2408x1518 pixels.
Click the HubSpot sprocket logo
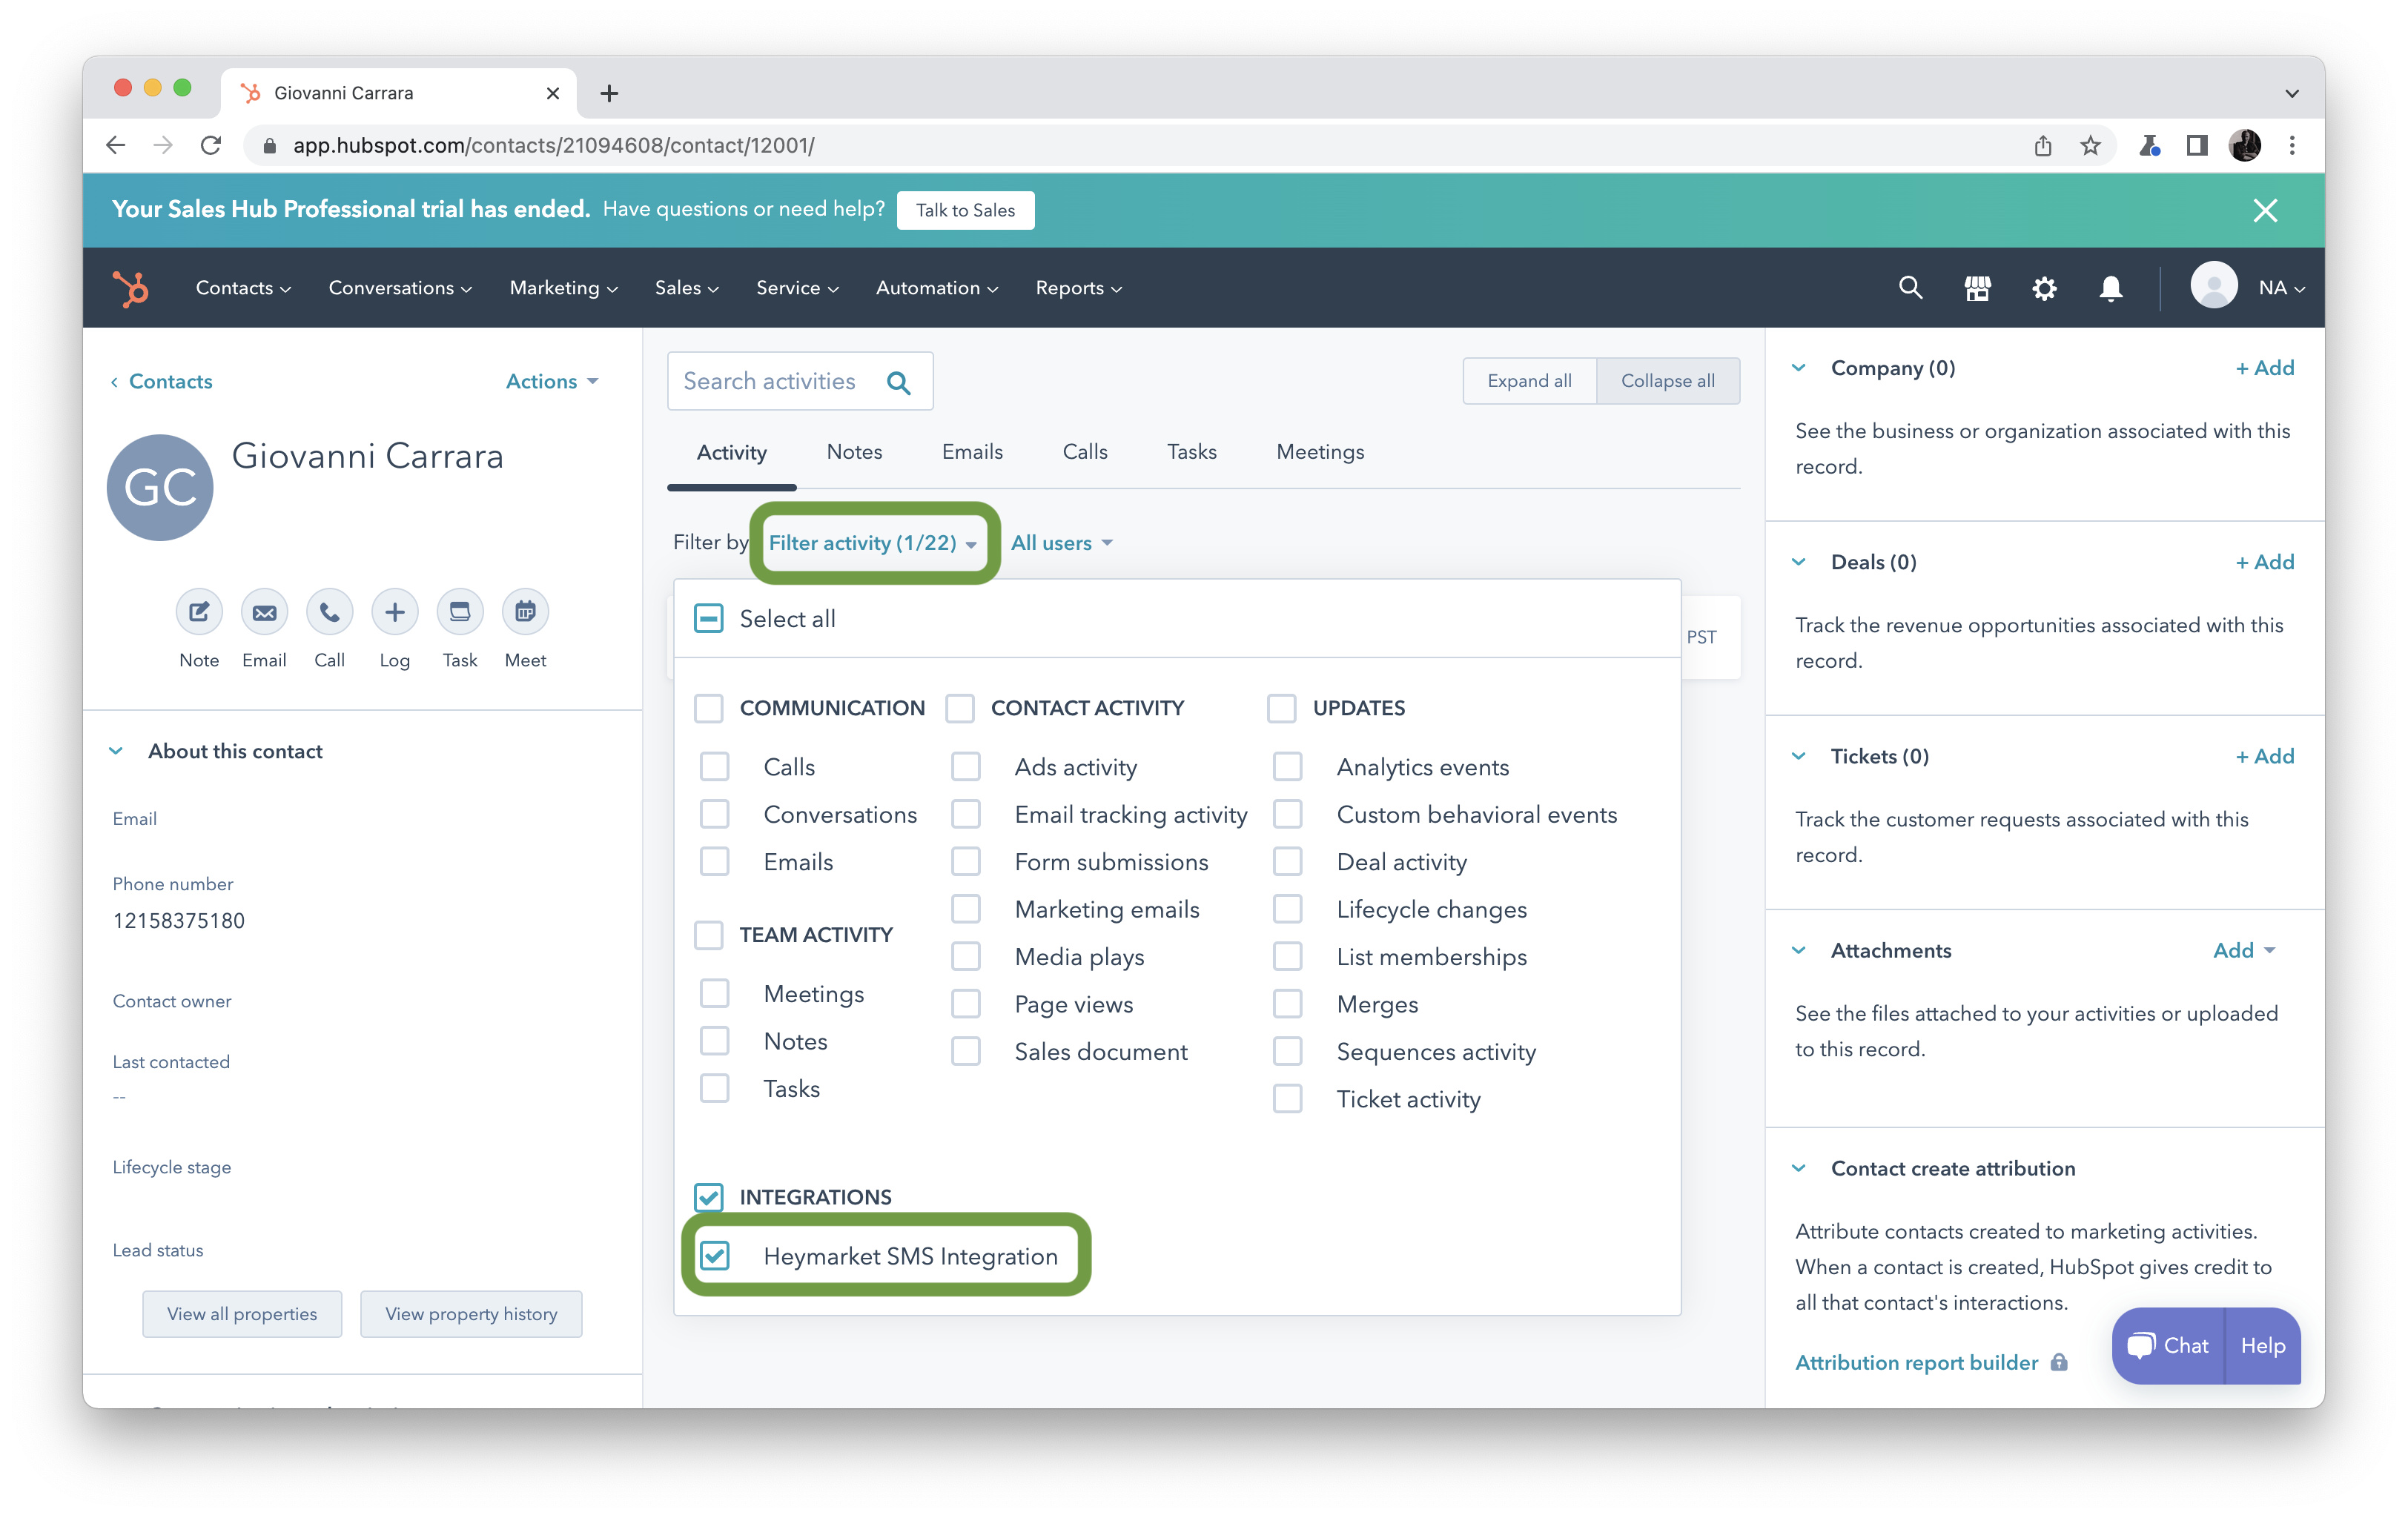[x=131, y=288]
